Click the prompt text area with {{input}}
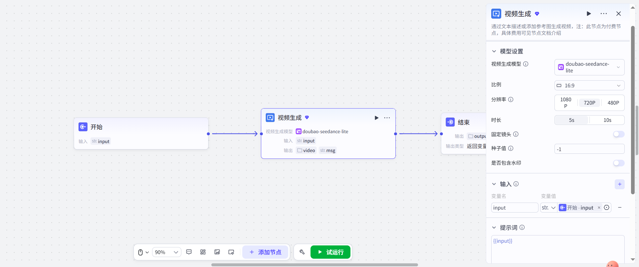This screenshot has width=639, height=267. tap(558, 249)
